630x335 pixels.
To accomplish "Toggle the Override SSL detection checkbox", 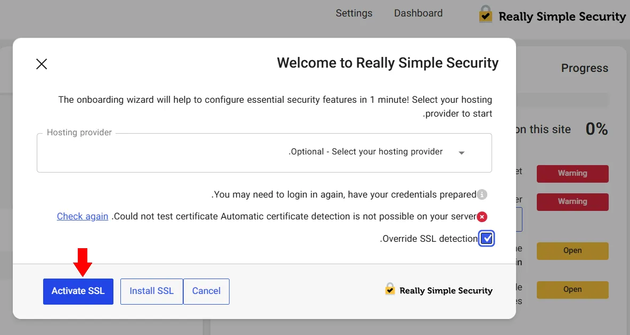I will tap(487, 239).
